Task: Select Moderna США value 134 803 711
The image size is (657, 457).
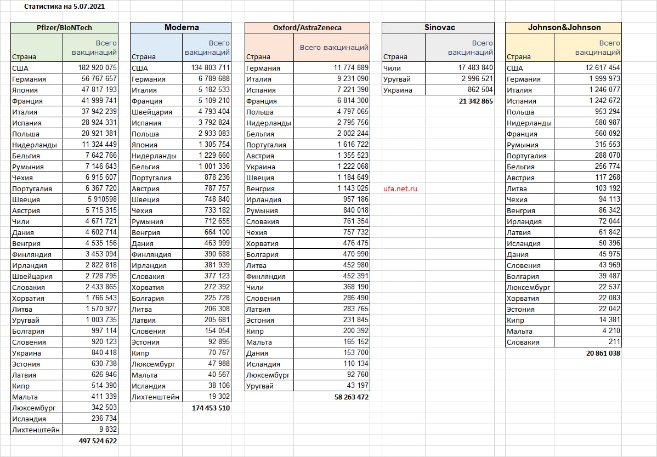Action: coord(207,68)
